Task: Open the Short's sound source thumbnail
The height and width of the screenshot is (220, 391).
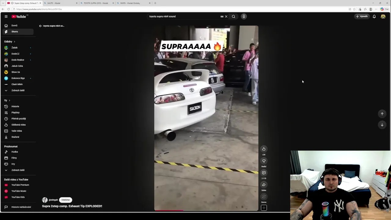Action: click(x=264, y=208)
